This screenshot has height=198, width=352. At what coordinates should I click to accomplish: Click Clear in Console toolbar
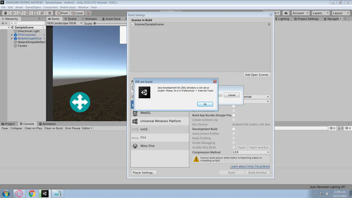[5, 128]
